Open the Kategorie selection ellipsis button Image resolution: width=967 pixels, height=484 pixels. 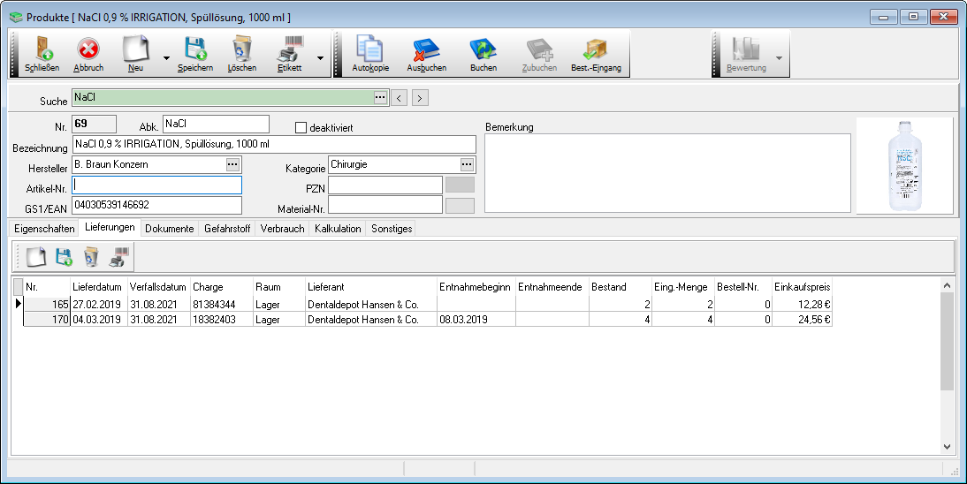[x=467, y=164]
